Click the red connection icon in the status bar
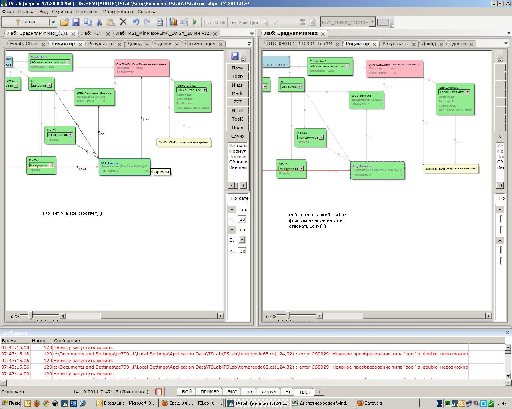This screenshot has width=512, height=409. click(x=159, y=392)
